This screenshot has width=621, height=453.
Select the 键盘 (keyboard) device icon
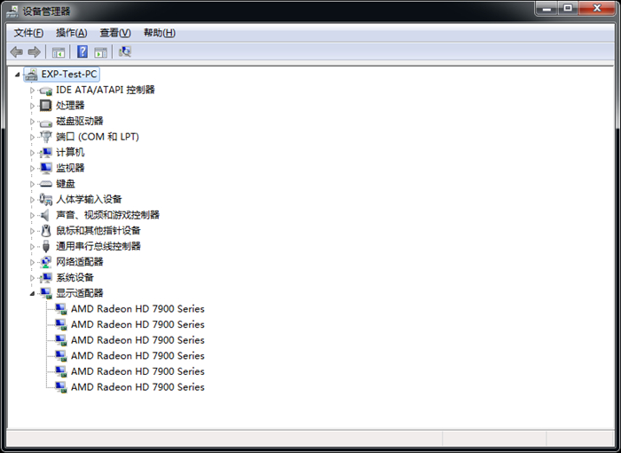coord(46,184)
